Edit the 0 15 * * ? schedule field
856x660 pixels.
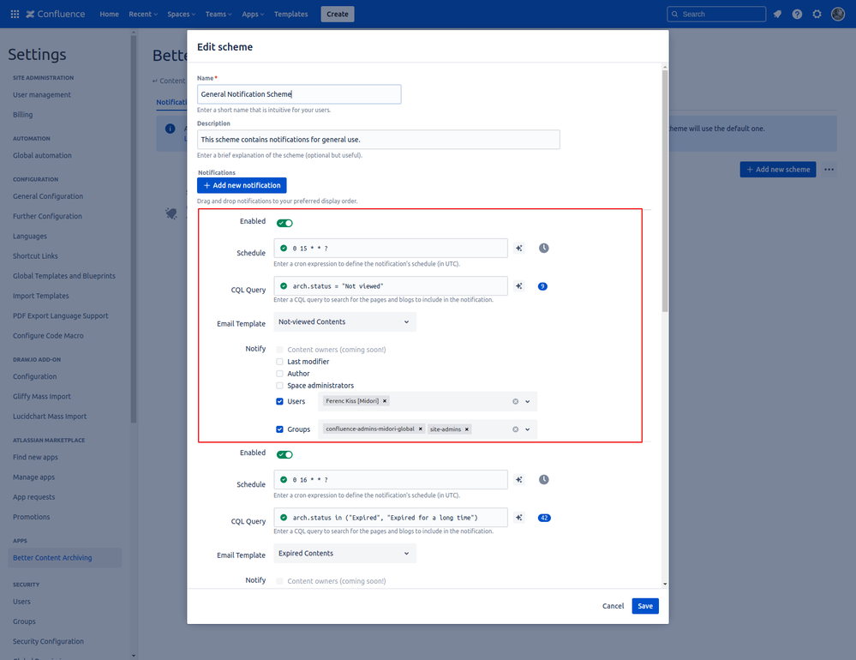coord(391,249)
